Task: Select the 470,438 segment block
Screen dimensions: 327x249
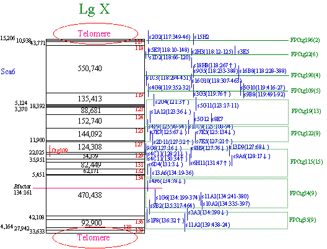Action: 95,195
